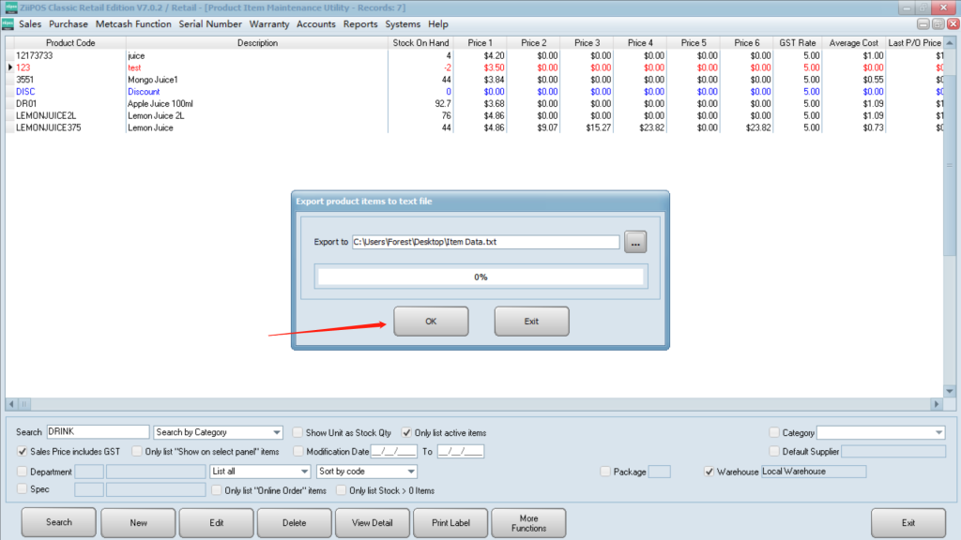Disable the Warehouse filter checkbox
Image resolution: width=961 pixels, height=540 pixels.
click(x=709, y=472)
